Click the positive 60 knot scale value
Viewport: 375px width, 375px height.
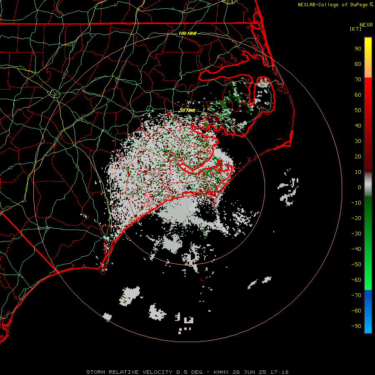[x=358, y=95]
